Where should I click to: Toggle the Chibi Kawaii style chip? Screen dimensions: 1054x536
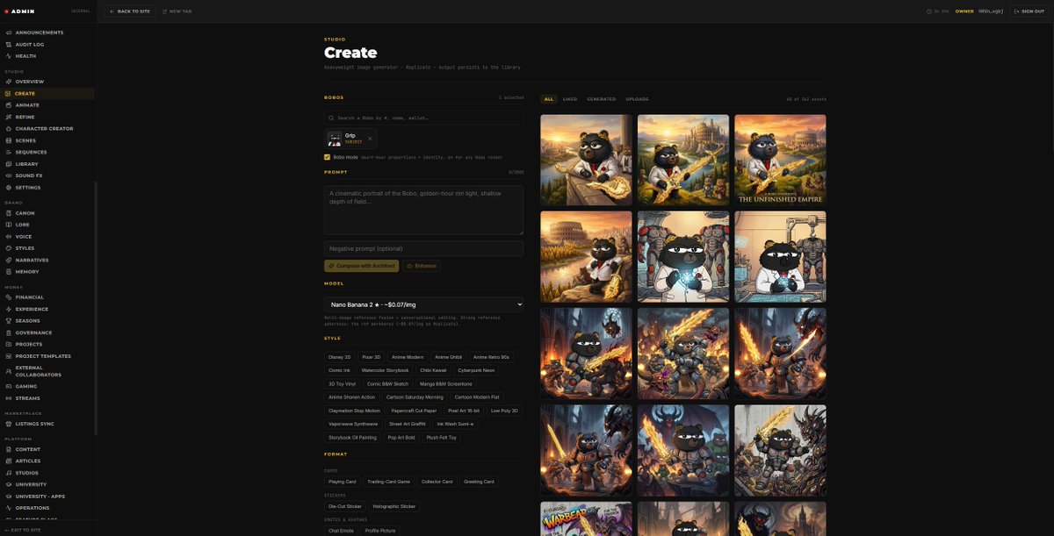[x=433, y=370]
